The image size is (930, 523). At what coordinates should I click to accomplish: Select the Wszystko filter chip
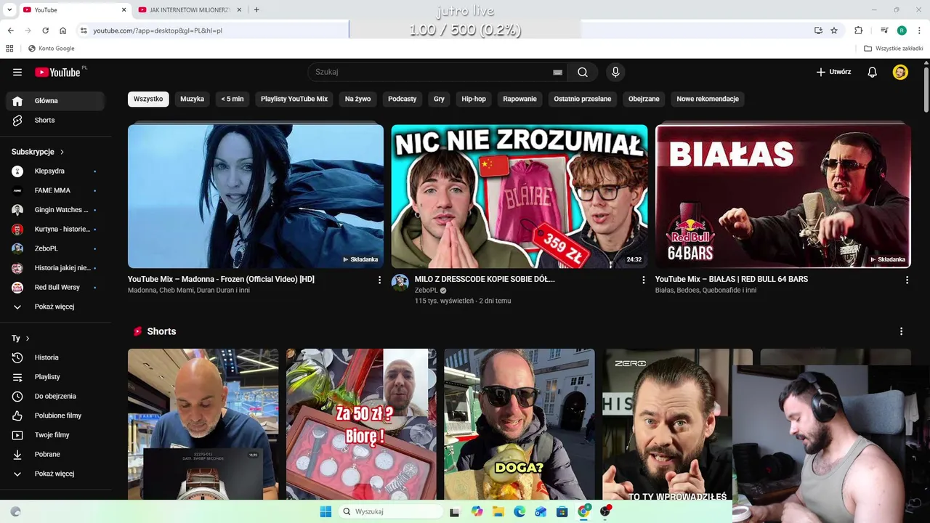click(x=148, y=99)
